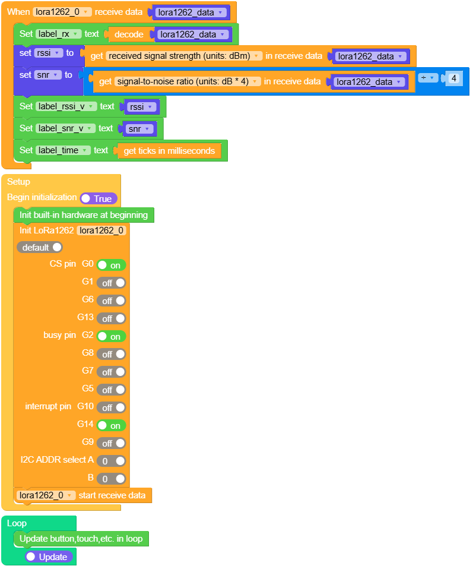
Task: Edit lora1262_0 name in Init LoRa1262
Action: [x=101, y=230]
